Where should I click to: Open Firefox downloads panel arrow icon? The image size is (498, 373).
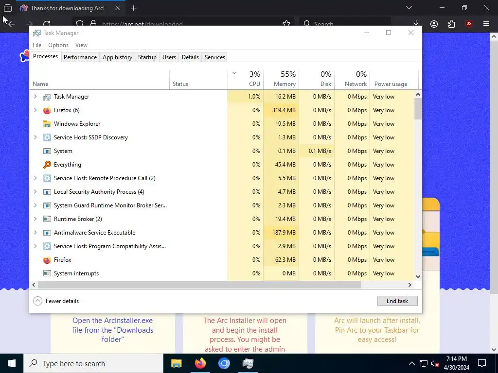tap(416, 23)
